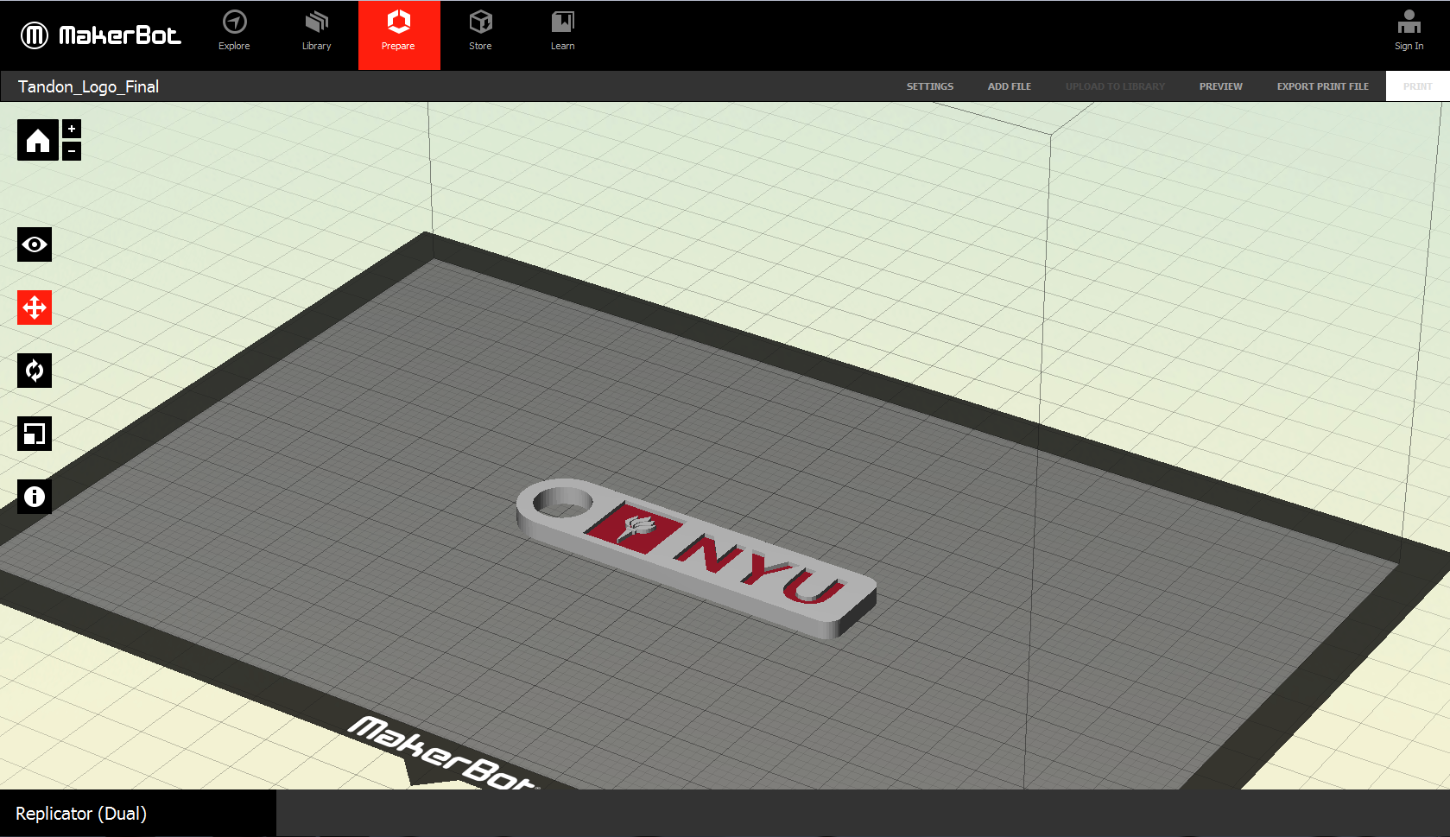1450x837 pixels.
Task: Click the Tandon_Logo_Final file name
Action: coord(88,86)
